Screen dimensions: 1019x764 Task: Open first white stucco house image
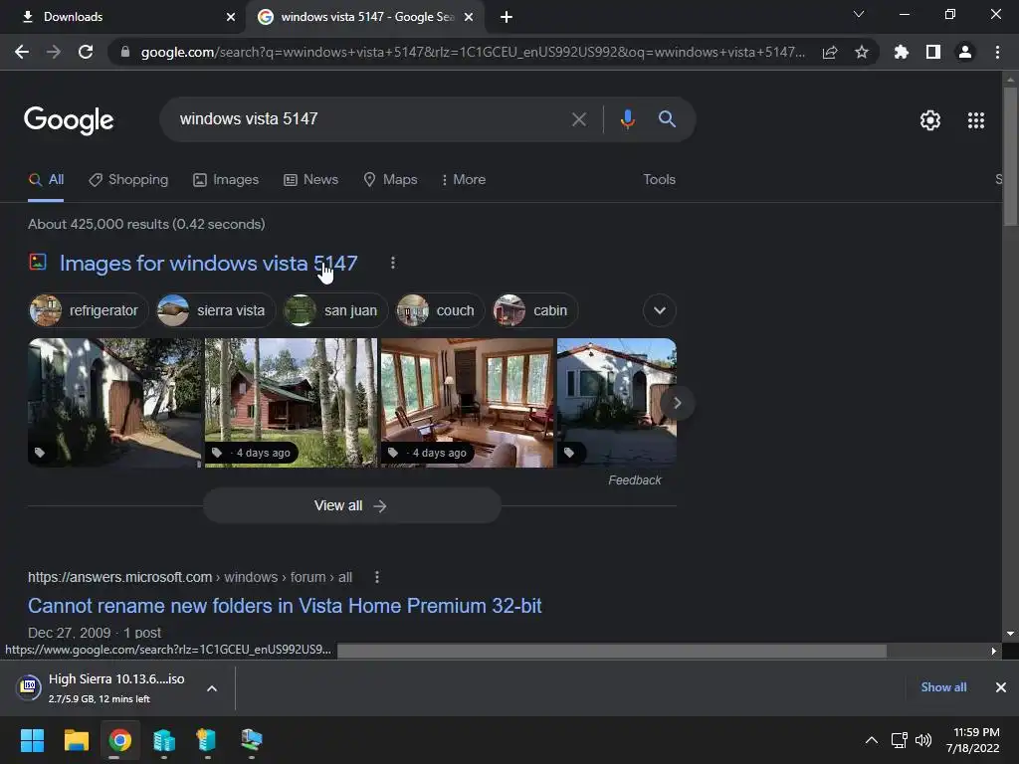click(114, 402)
